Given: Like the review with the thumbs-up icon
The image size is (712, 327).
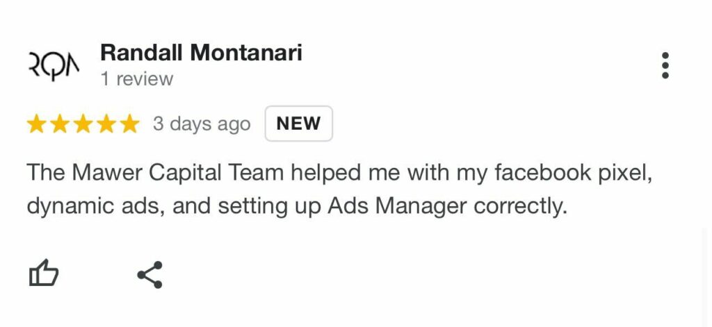Looking at the screenshot, I should (x=44, y=273).
